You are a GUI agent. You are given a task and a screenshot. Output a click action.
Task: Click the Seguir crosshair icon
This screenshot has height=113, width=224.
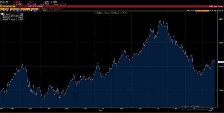[x=95, y=13]
